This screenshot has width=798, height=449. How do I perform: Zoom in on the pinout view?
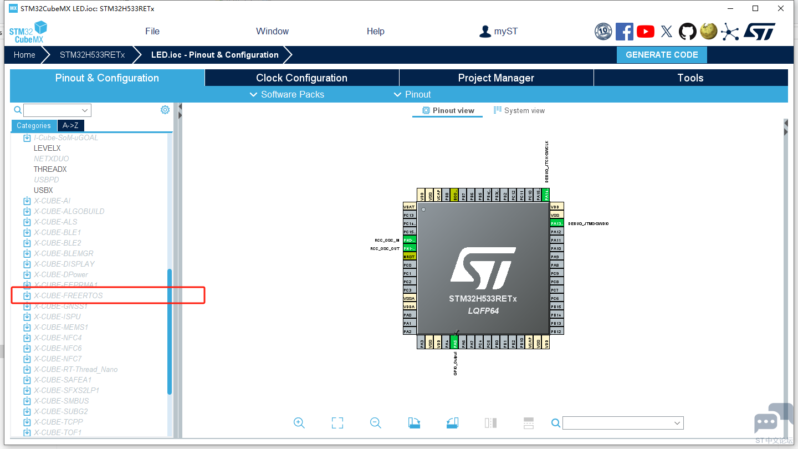pyautogui.click(x=299, y=423)
